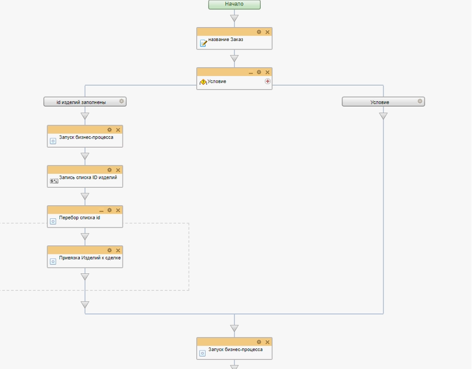Open settings of "id изделий заполнены" branch
This screenshot has height=369, width=472.
click(x=121, y=102)
